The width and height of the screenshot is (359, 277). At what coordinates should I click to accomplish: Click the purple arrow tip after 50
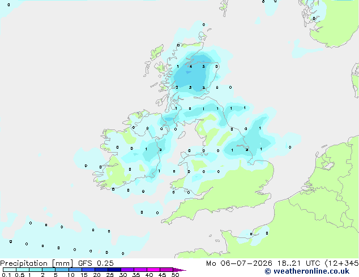click(179, 270)
